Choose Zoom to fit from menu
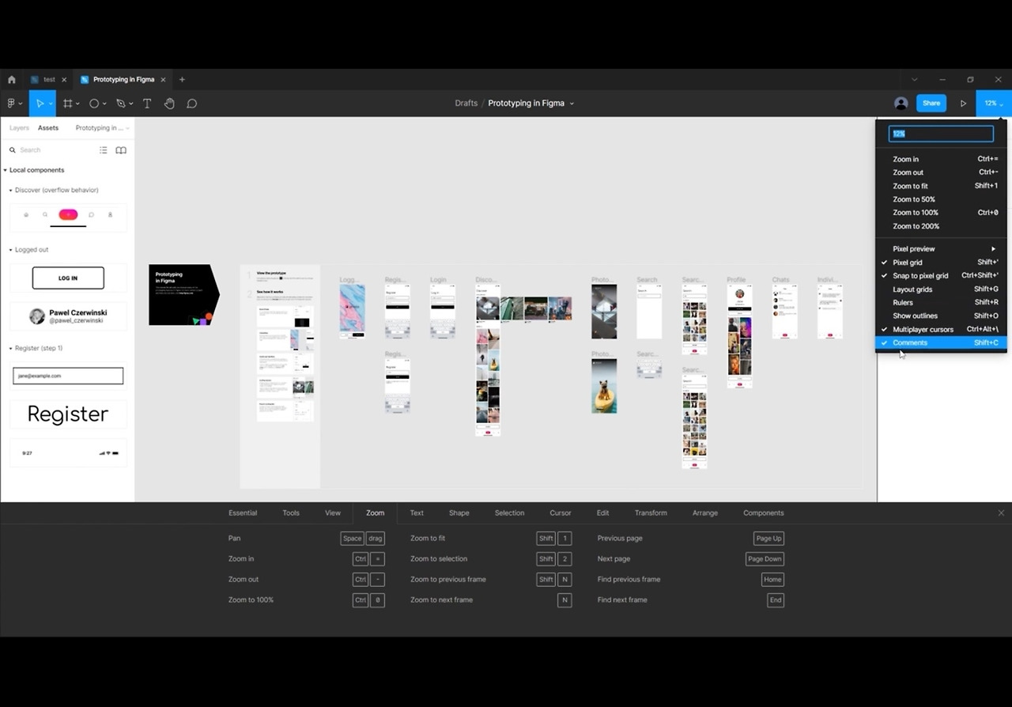This screenshot has height=707, width=1012. tap(941, 187)
